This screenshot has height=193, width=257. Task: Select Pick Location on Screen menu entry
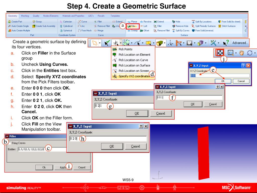coord(133,71)
